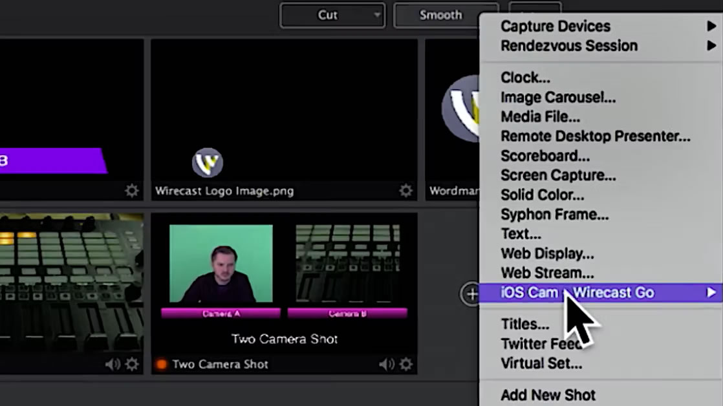
Task: Choose Twitter Feed menu entry
Action: 542,344
